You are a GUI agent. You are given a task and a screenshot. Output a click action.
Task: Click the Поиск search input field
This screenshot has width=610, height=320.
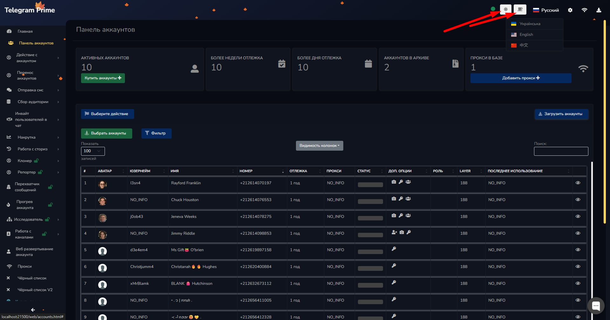[561, 151]
